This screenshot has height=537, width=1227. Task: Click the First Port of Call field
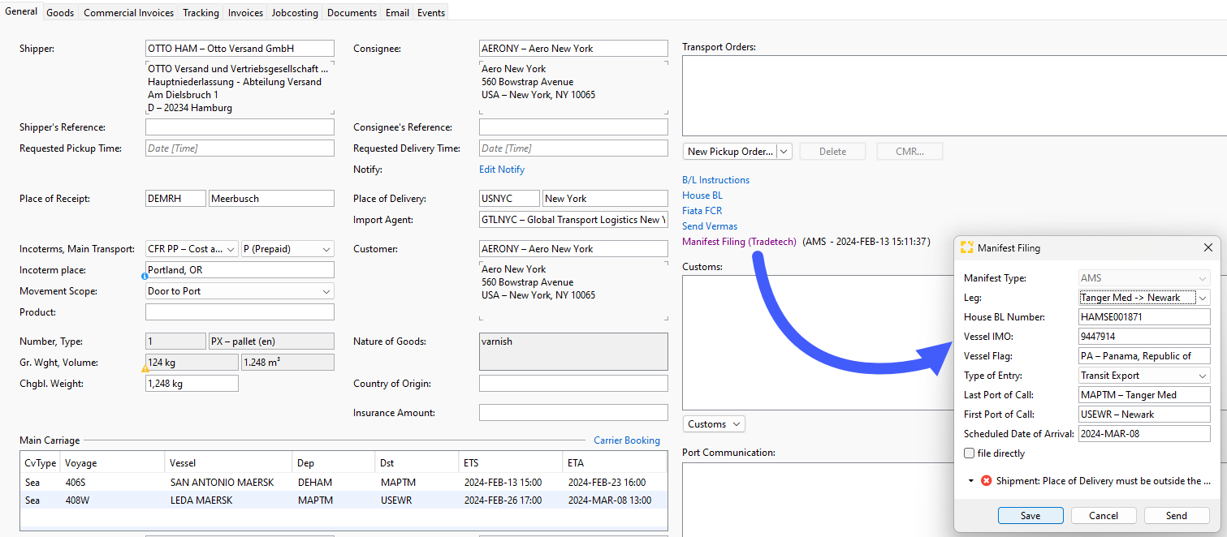point(1144,415)
